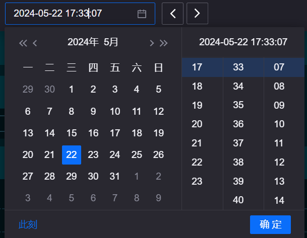Click the 此刻 link to set now
307x238 pixels.
[x=28, y=224]
